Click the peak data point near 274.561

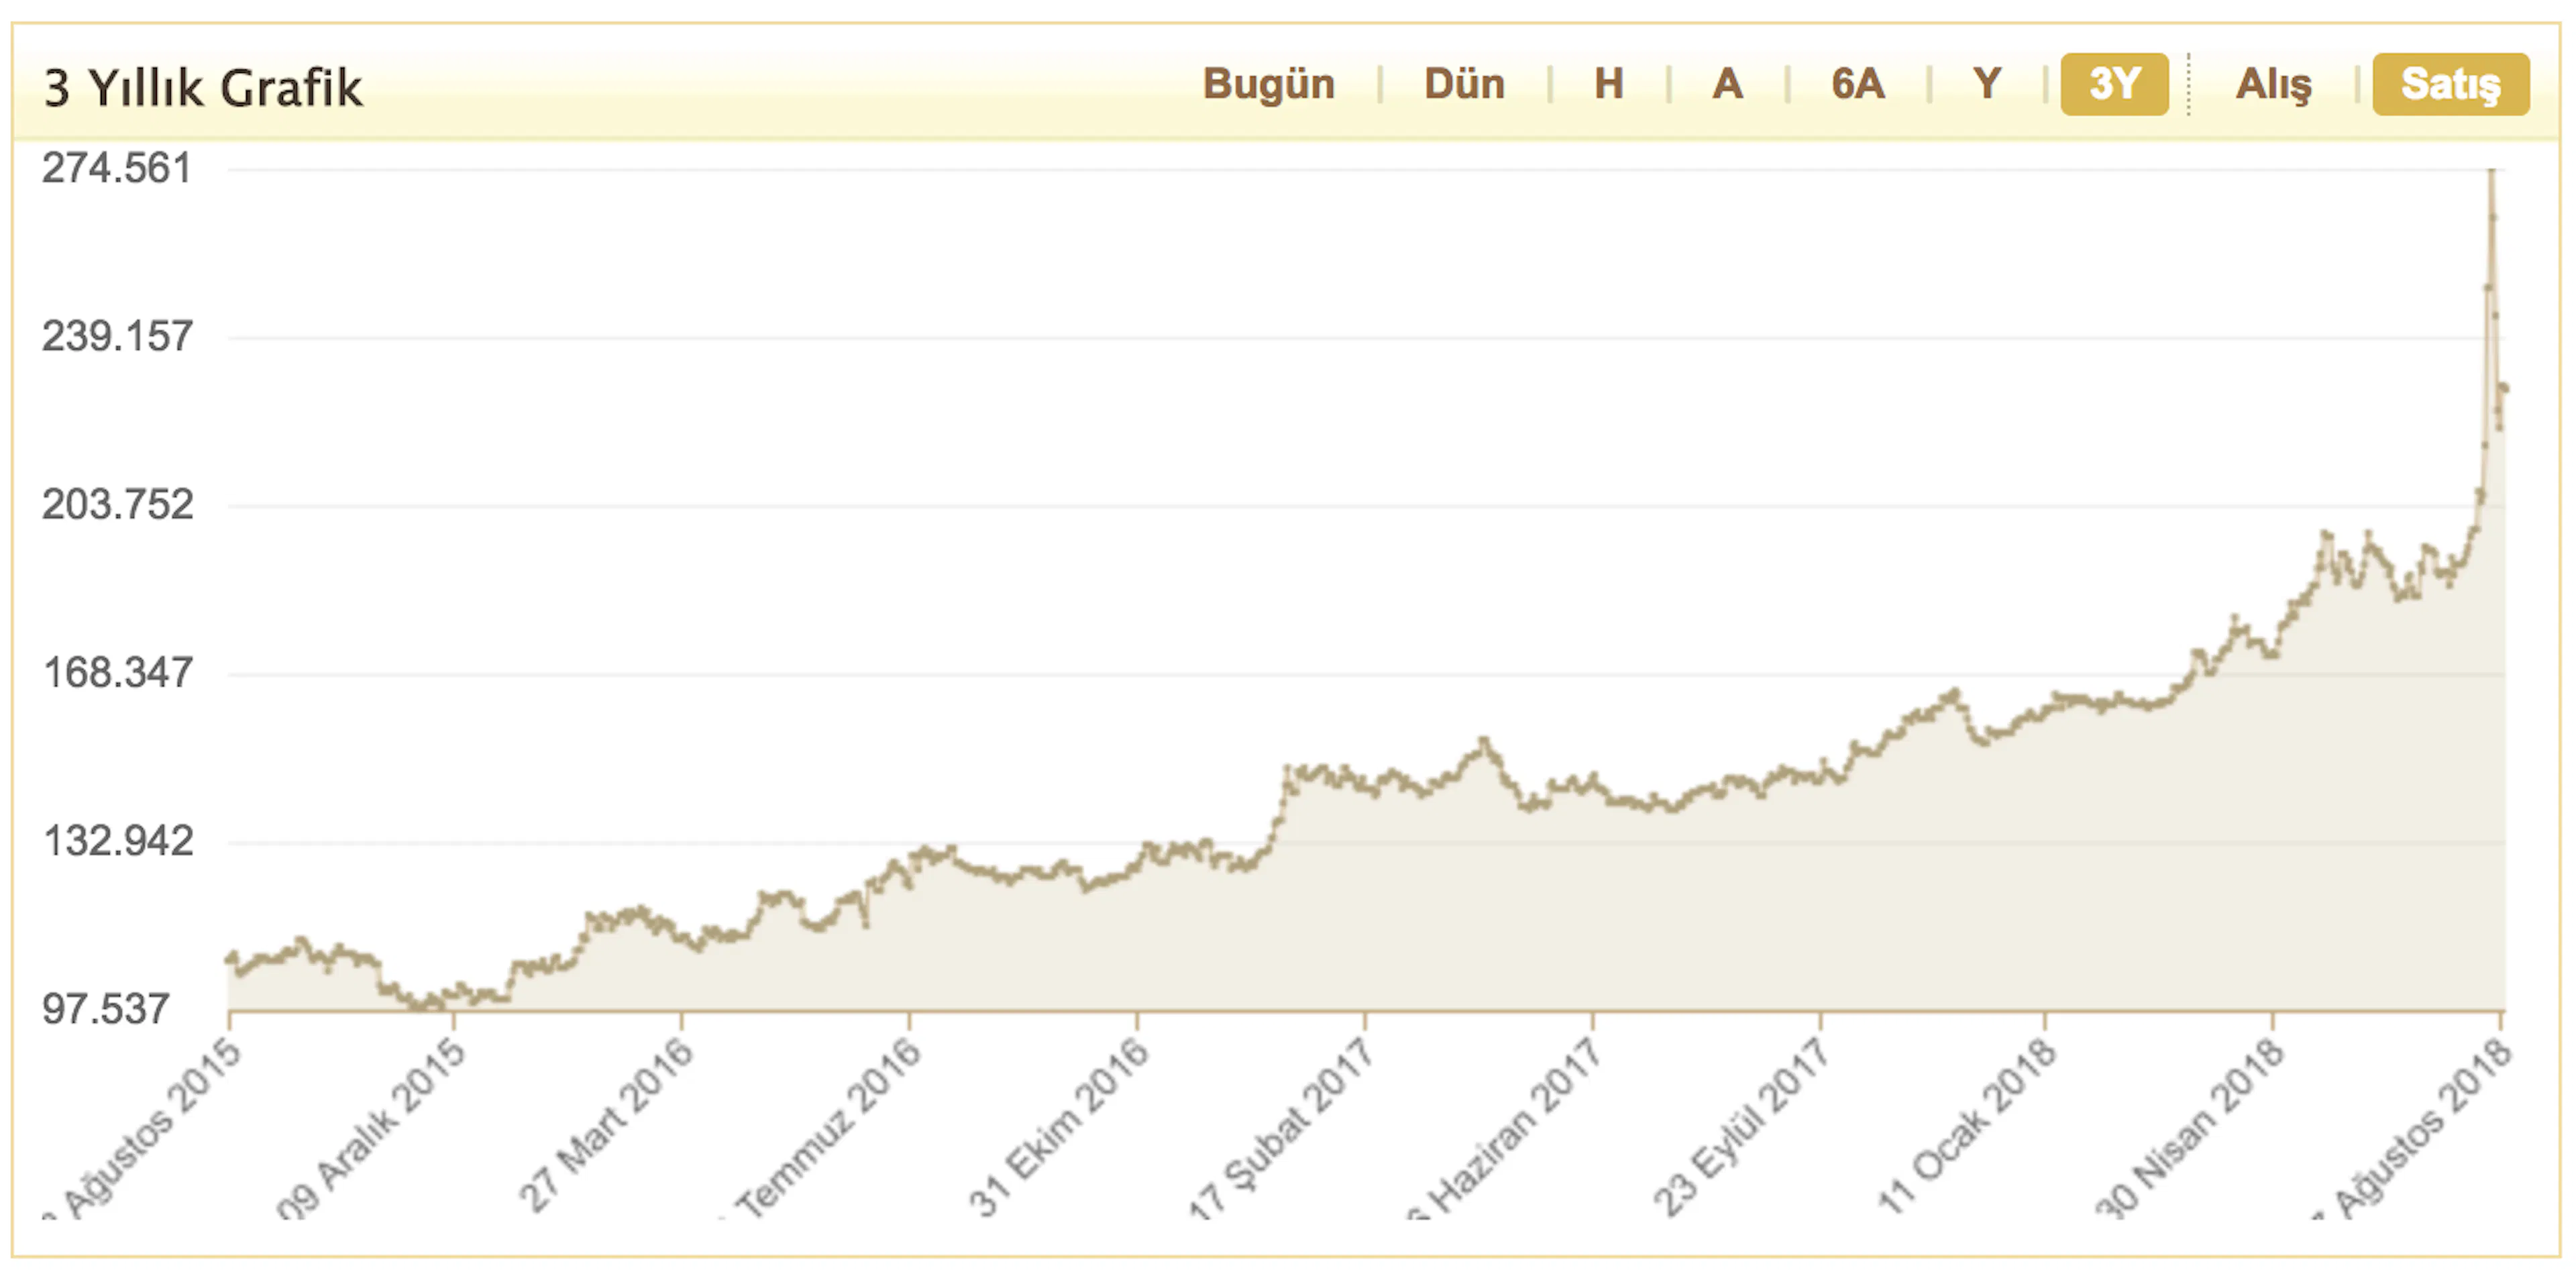[2491, 172]
